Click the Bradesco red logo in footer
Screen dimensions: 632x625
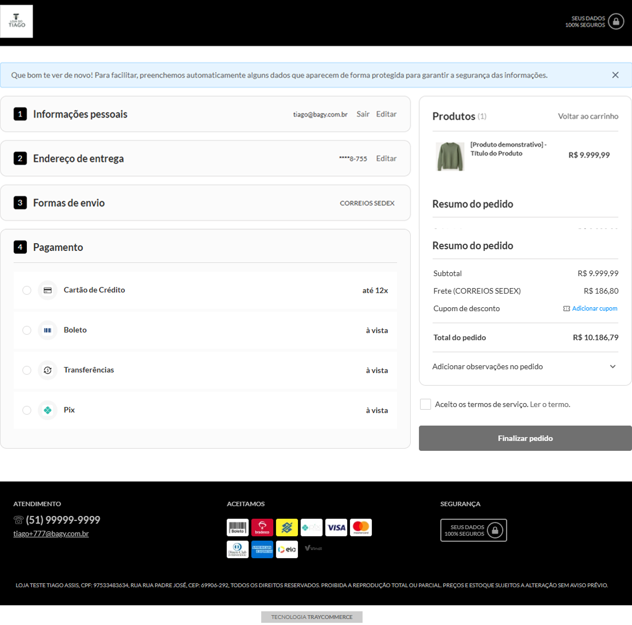pyautogui.click(x=262, y=527)
